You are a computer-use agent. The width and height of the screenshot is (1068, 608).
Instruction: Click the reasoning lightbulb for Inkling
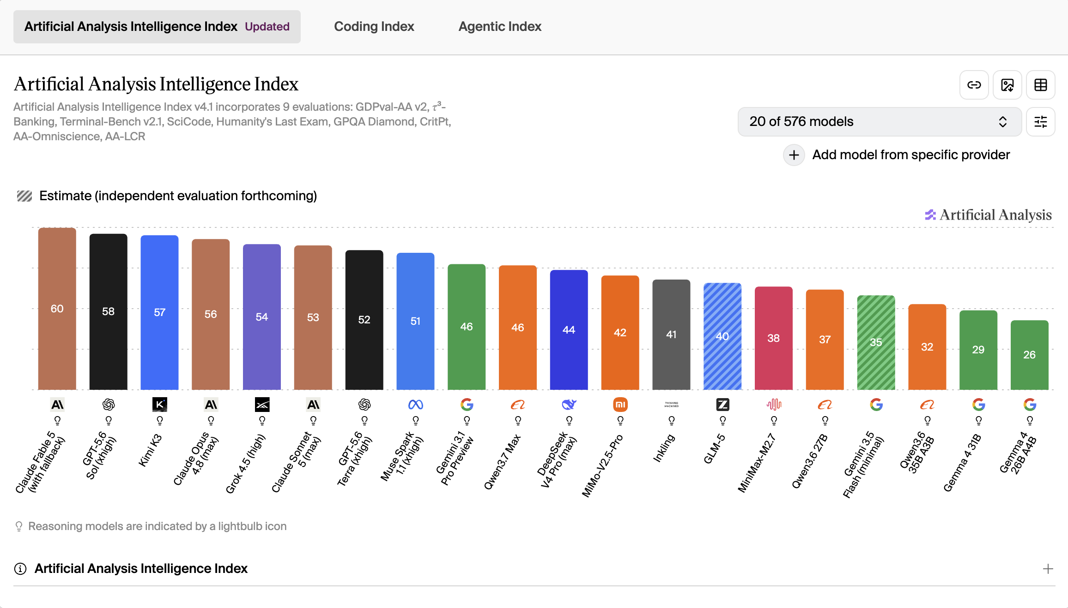coord(672,421)
